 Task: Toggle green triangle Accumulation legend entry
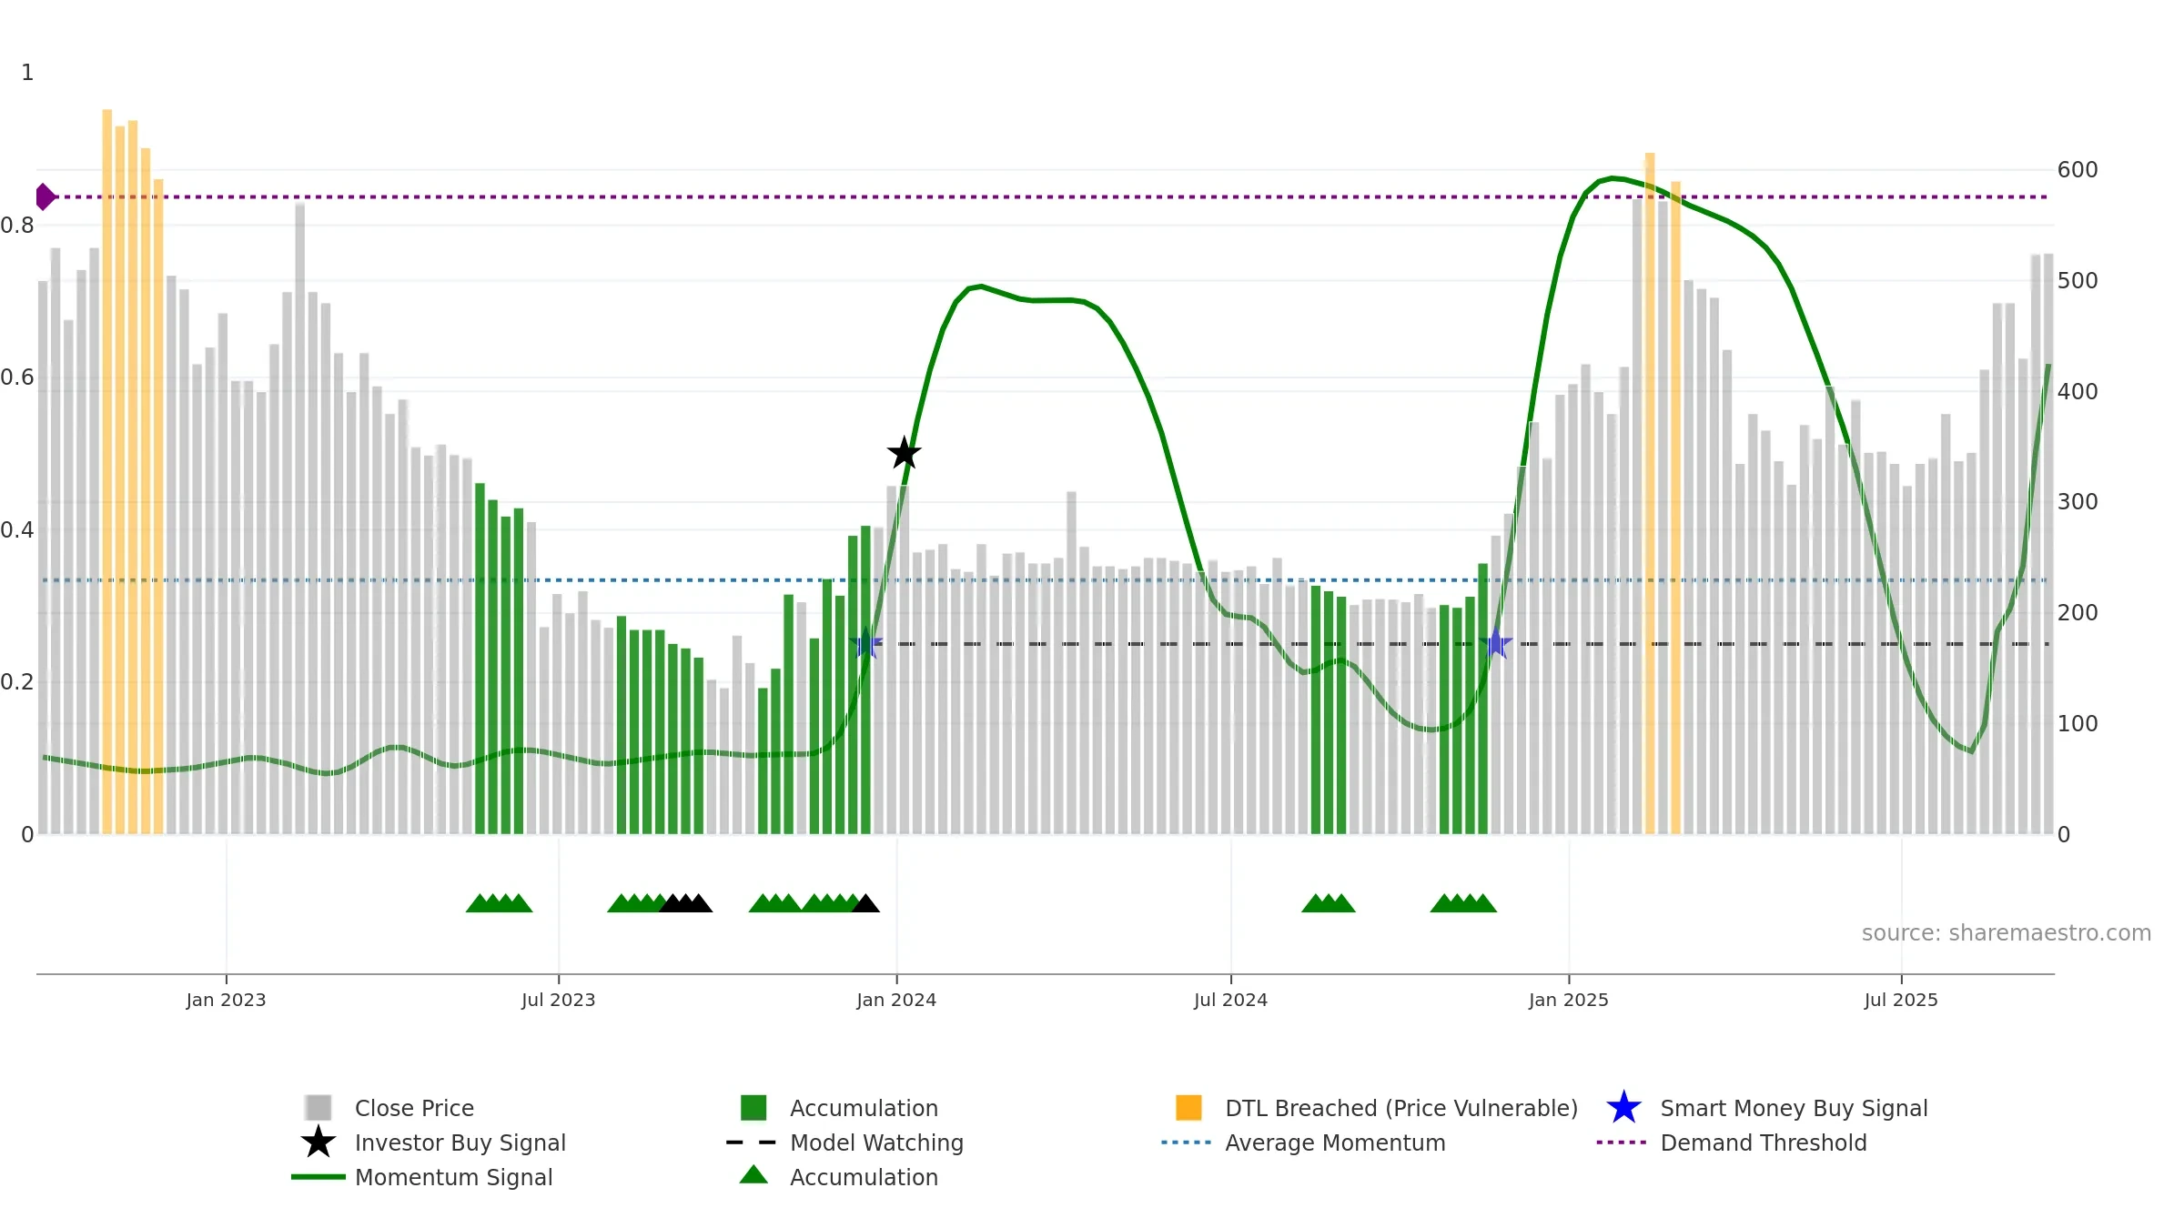coord(838,1177)
